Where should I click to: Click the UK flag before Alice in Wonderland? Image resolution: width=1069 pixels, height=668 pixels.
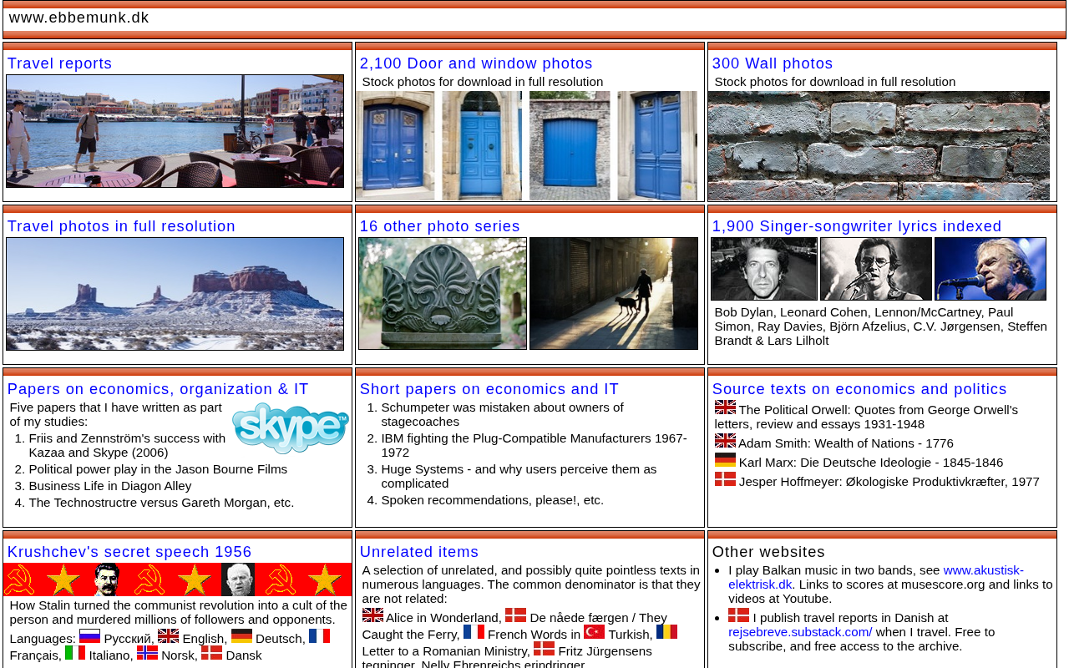point(372,615)
